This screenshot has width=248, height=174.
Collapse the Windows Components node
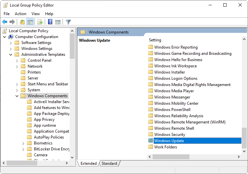click(17, 96)
